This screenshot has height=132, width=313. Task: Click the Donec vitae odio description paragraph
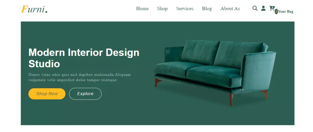[x=80, y=77]
